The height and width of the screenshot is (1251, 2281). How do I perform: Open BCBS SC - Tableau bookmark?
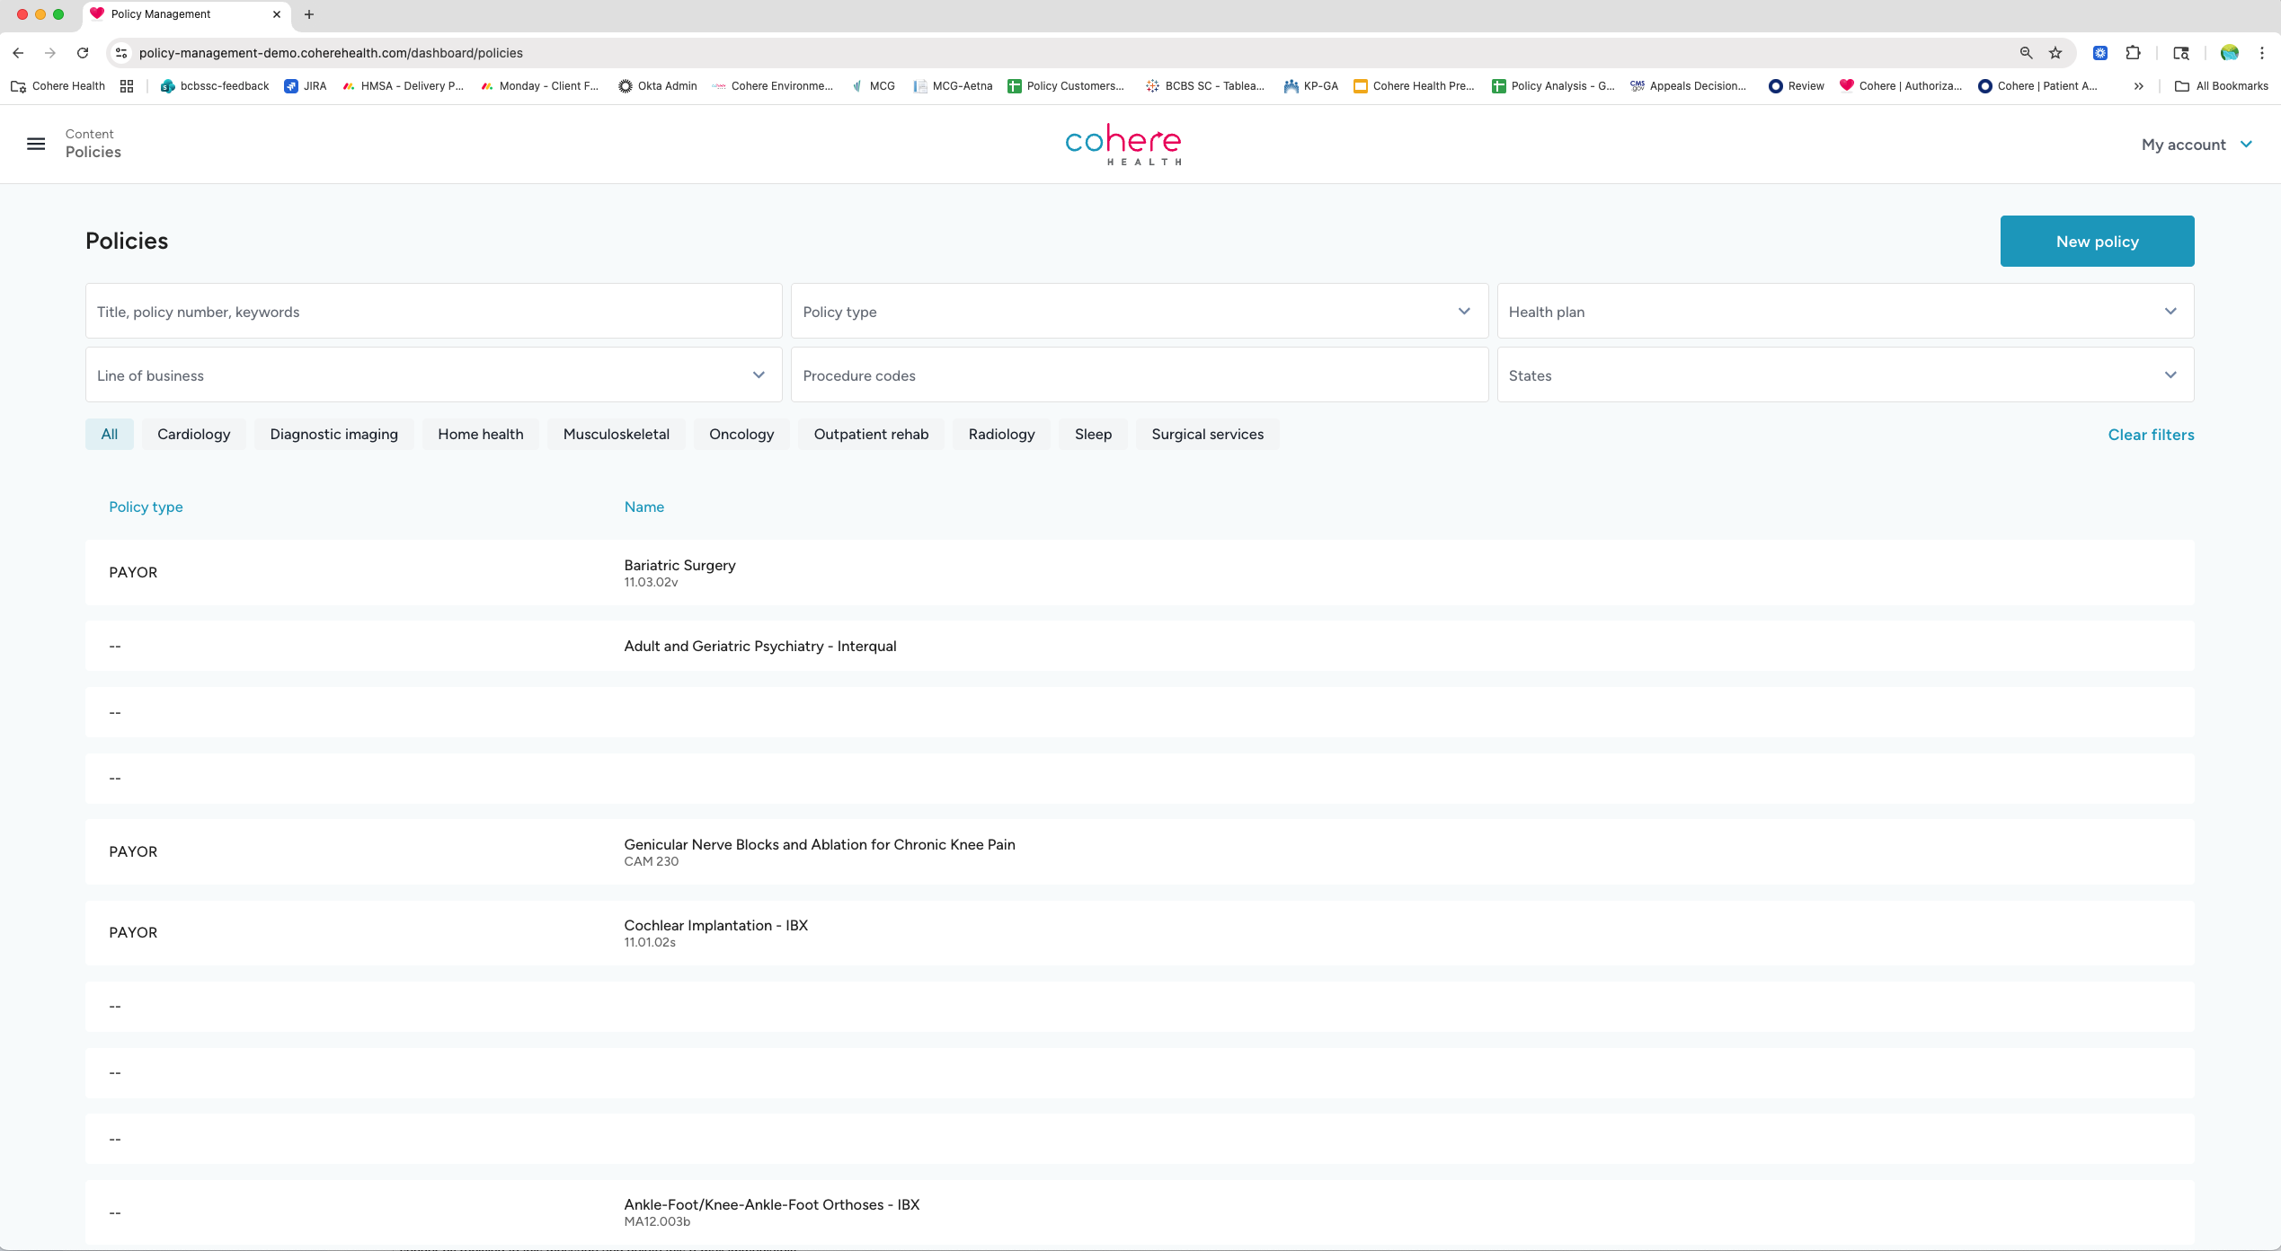[x=1205, y=86]
